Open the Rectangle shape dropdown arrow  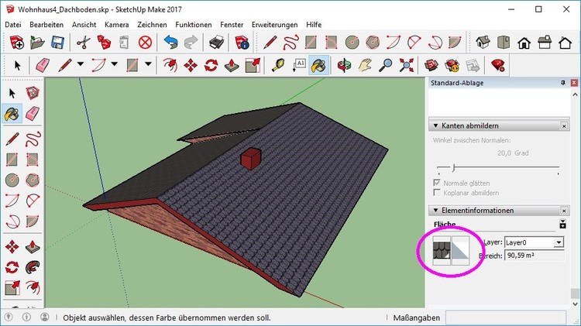tap(148, 64)
